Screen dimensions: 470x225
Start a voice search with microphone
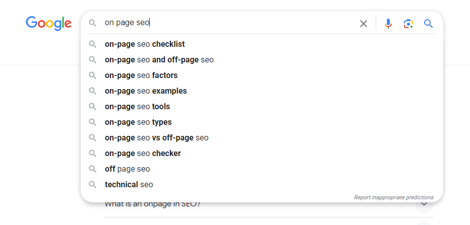coord(388,23)
